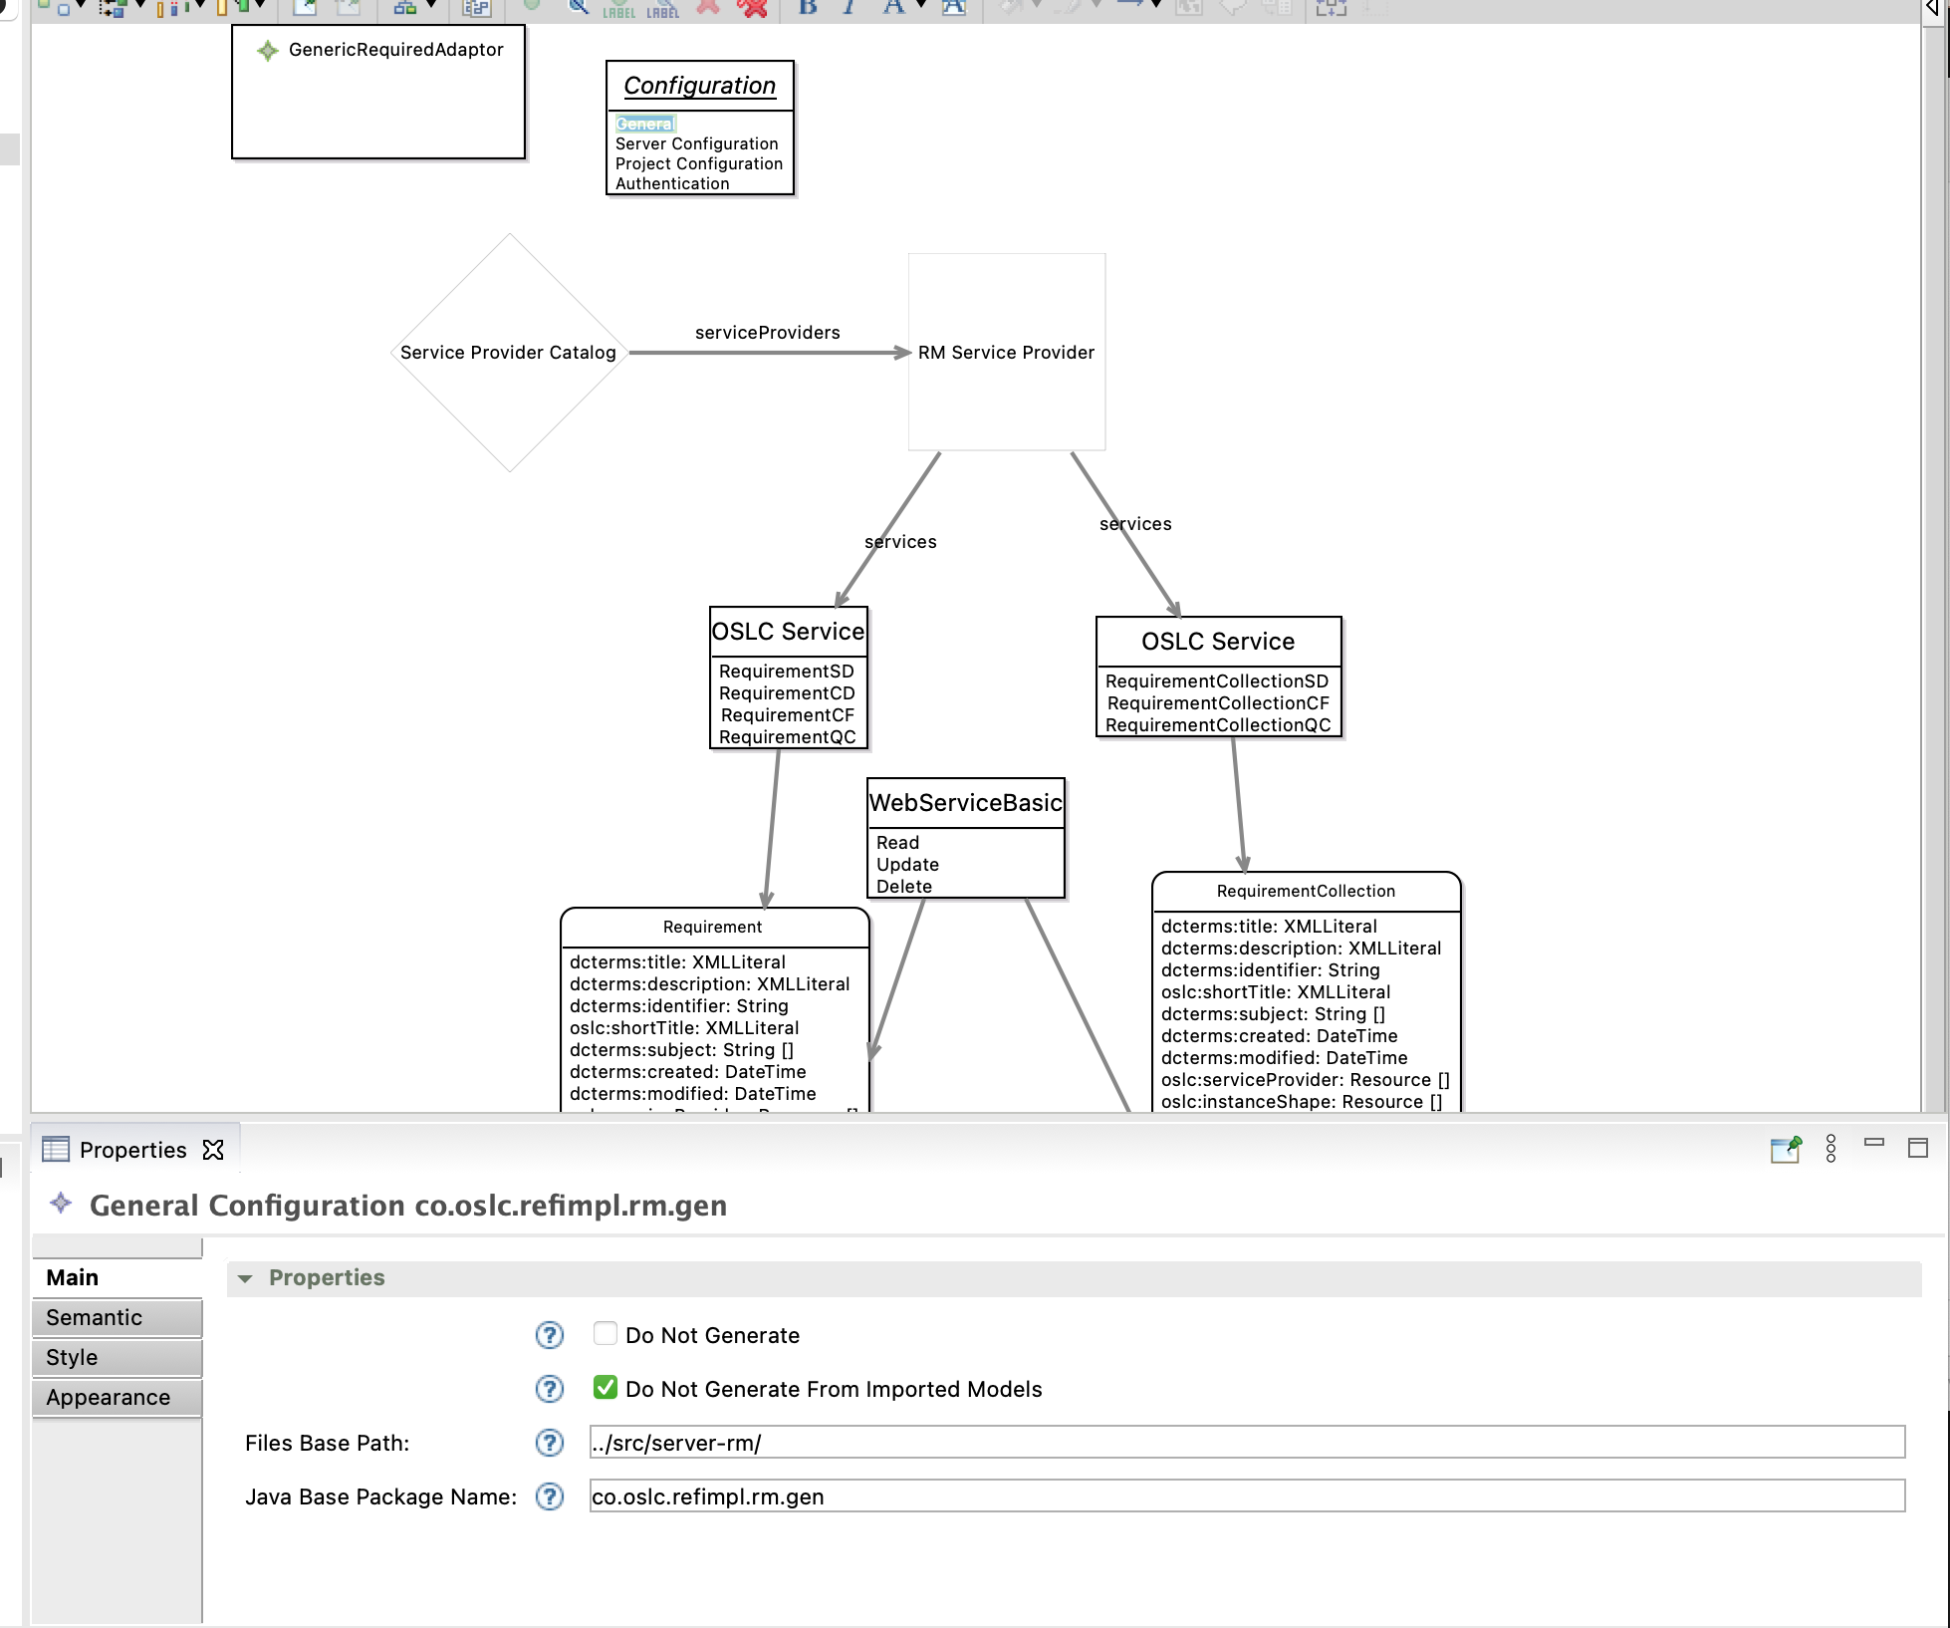Enable the Do Not Generate checkbox
This screenshot has height=1628, width=1950.
click(x=606, y=1332)
